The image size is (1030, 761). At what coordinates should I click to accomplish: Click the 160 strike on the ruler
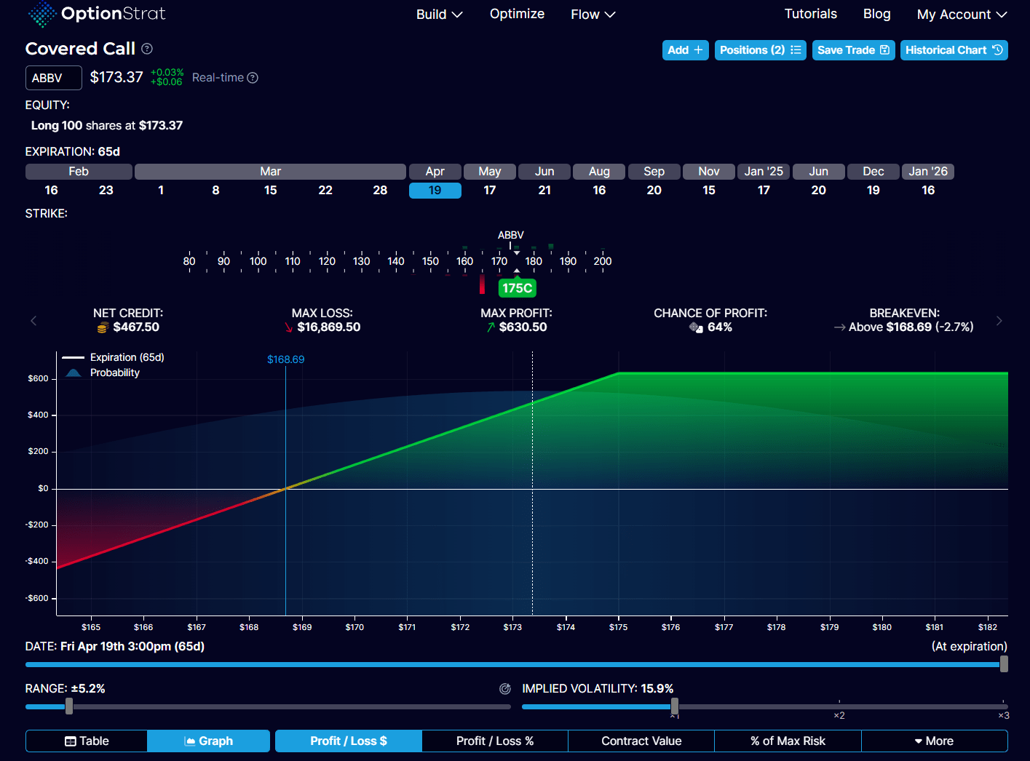click(x=464, y=261)
